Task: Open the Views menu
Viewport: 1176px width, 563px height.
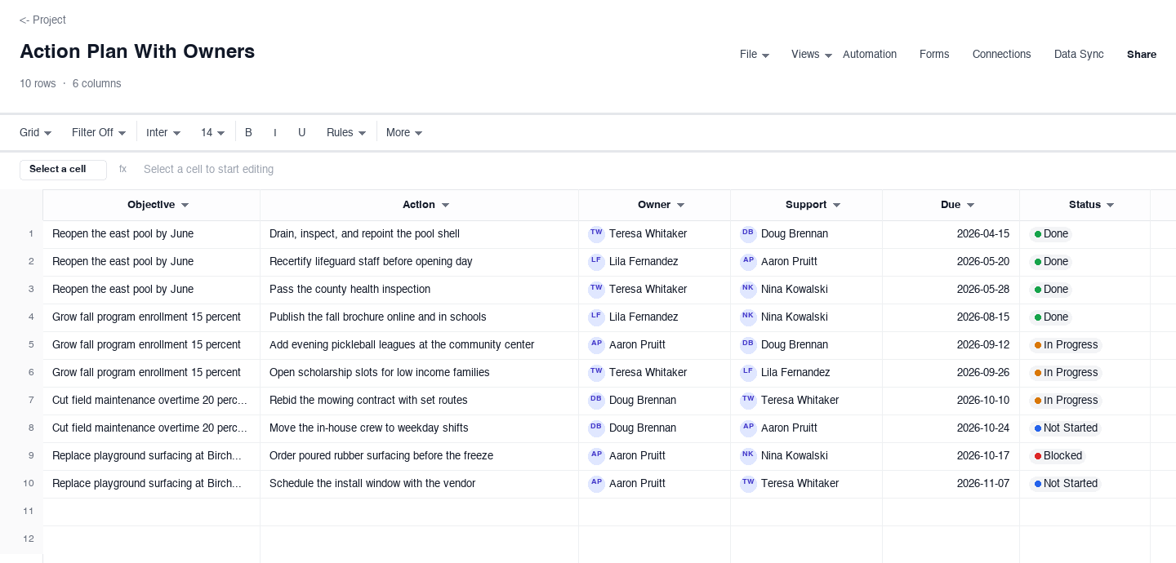Action: (x=812, y=54)
